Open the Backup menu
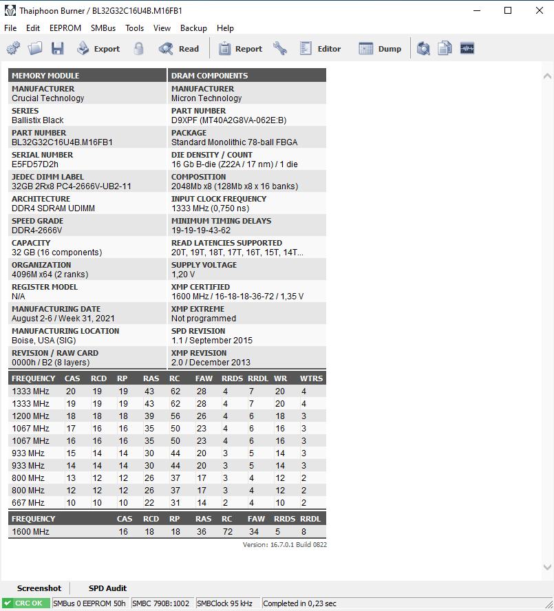The height and width of the screenshot is (611, 554). (x=193, y=28)
